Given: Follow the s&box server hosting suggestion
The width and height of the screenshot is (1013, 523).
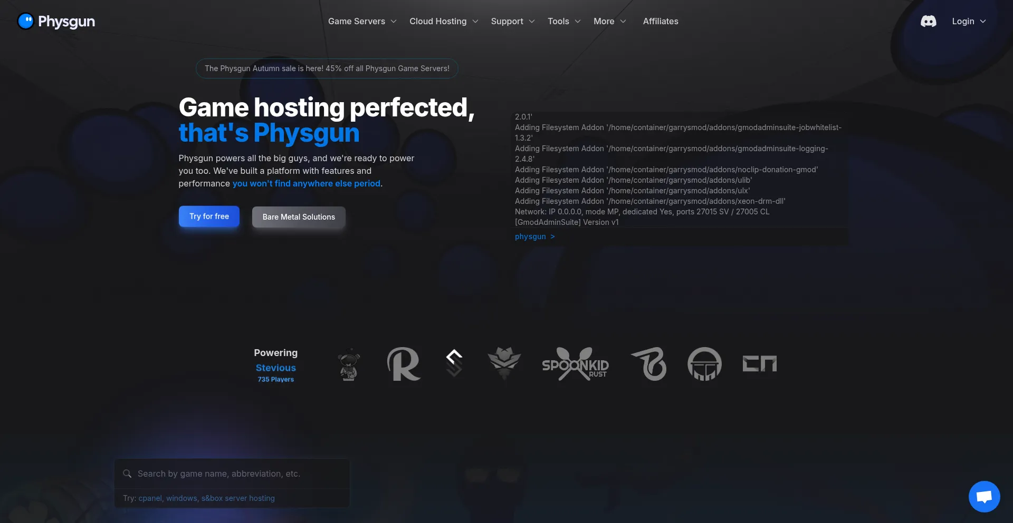Looking at the screenshot, I should click(238, 498).
